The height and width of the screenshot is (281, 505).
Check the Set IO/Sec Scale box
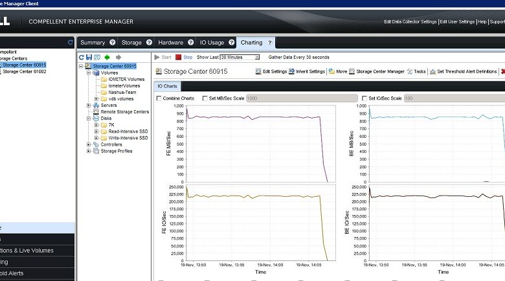click(365, 98)
